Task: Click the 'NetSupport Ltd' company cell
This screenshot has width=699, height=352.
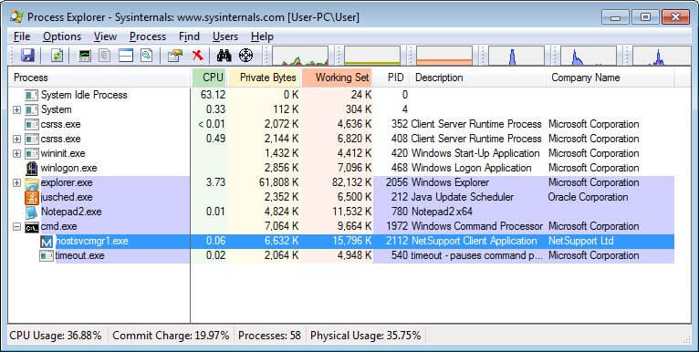Action: [x=581, y=241]
